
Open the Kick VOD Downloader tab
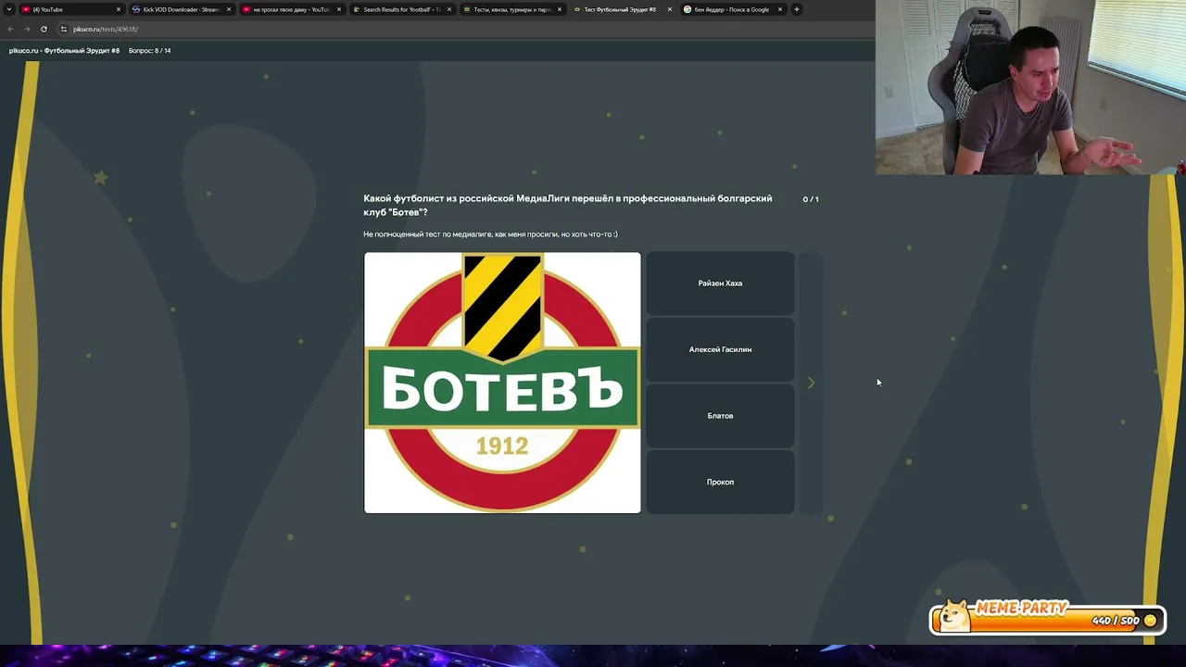click(x=181, y=9)
